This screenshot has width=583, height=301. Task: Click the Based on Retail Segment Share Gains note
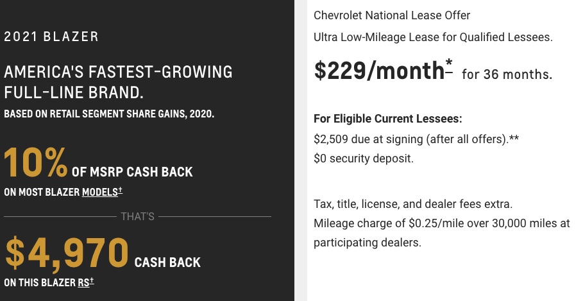[109, 114]
